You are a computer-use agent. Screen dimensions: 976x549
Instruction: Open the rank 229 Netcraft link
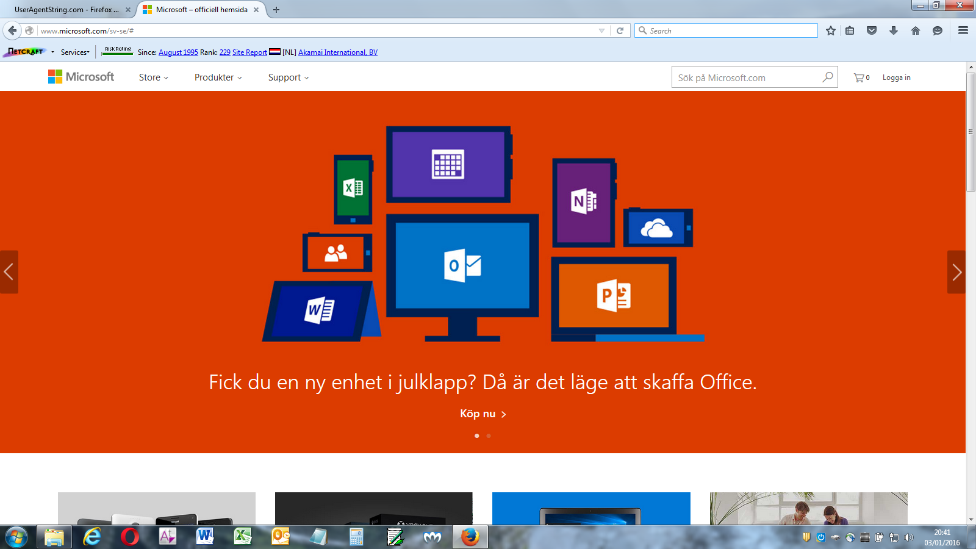[x=225, y=52]
